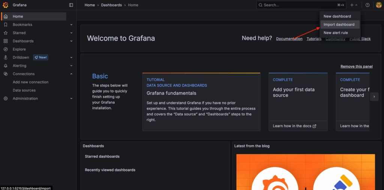
Task: Click Remove this panel link
Action: [x=357, y=67]
